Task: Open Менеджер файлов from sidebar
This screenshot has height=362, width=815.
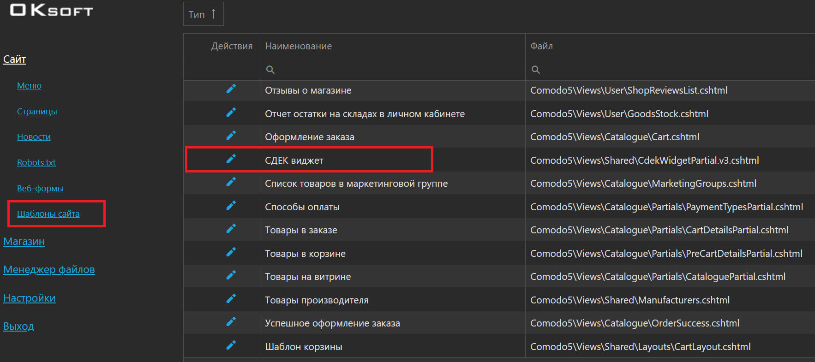Action: click(x=49, y=270)
